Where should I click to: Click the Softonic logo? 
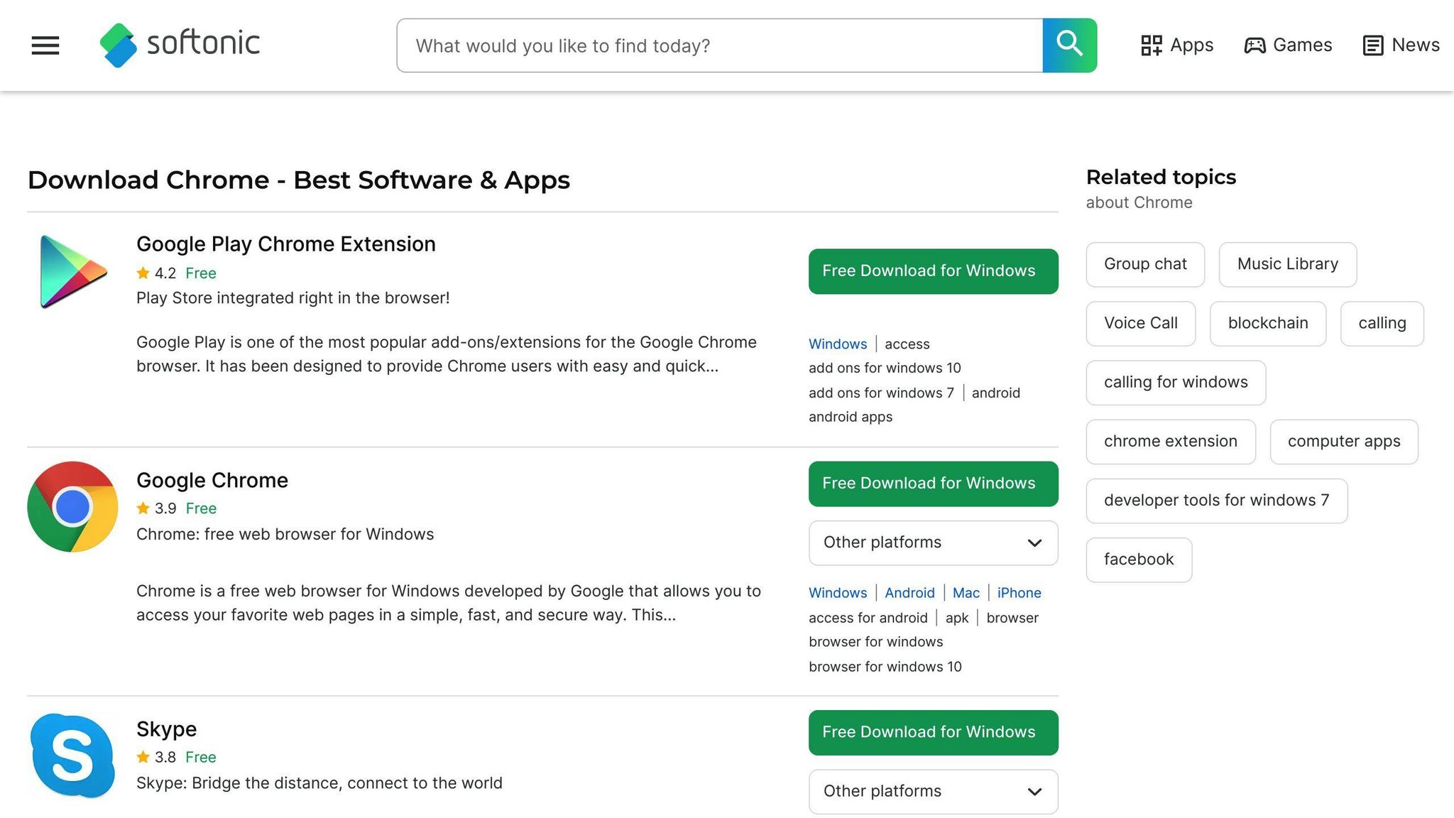pyautogui.click(x=180, y=45)
